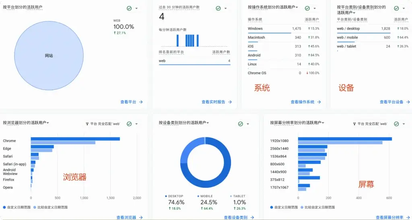The image size is (412, 220).
Task: Click 2560x1440 label in resolution chart
Action: [x=279, y=149]
